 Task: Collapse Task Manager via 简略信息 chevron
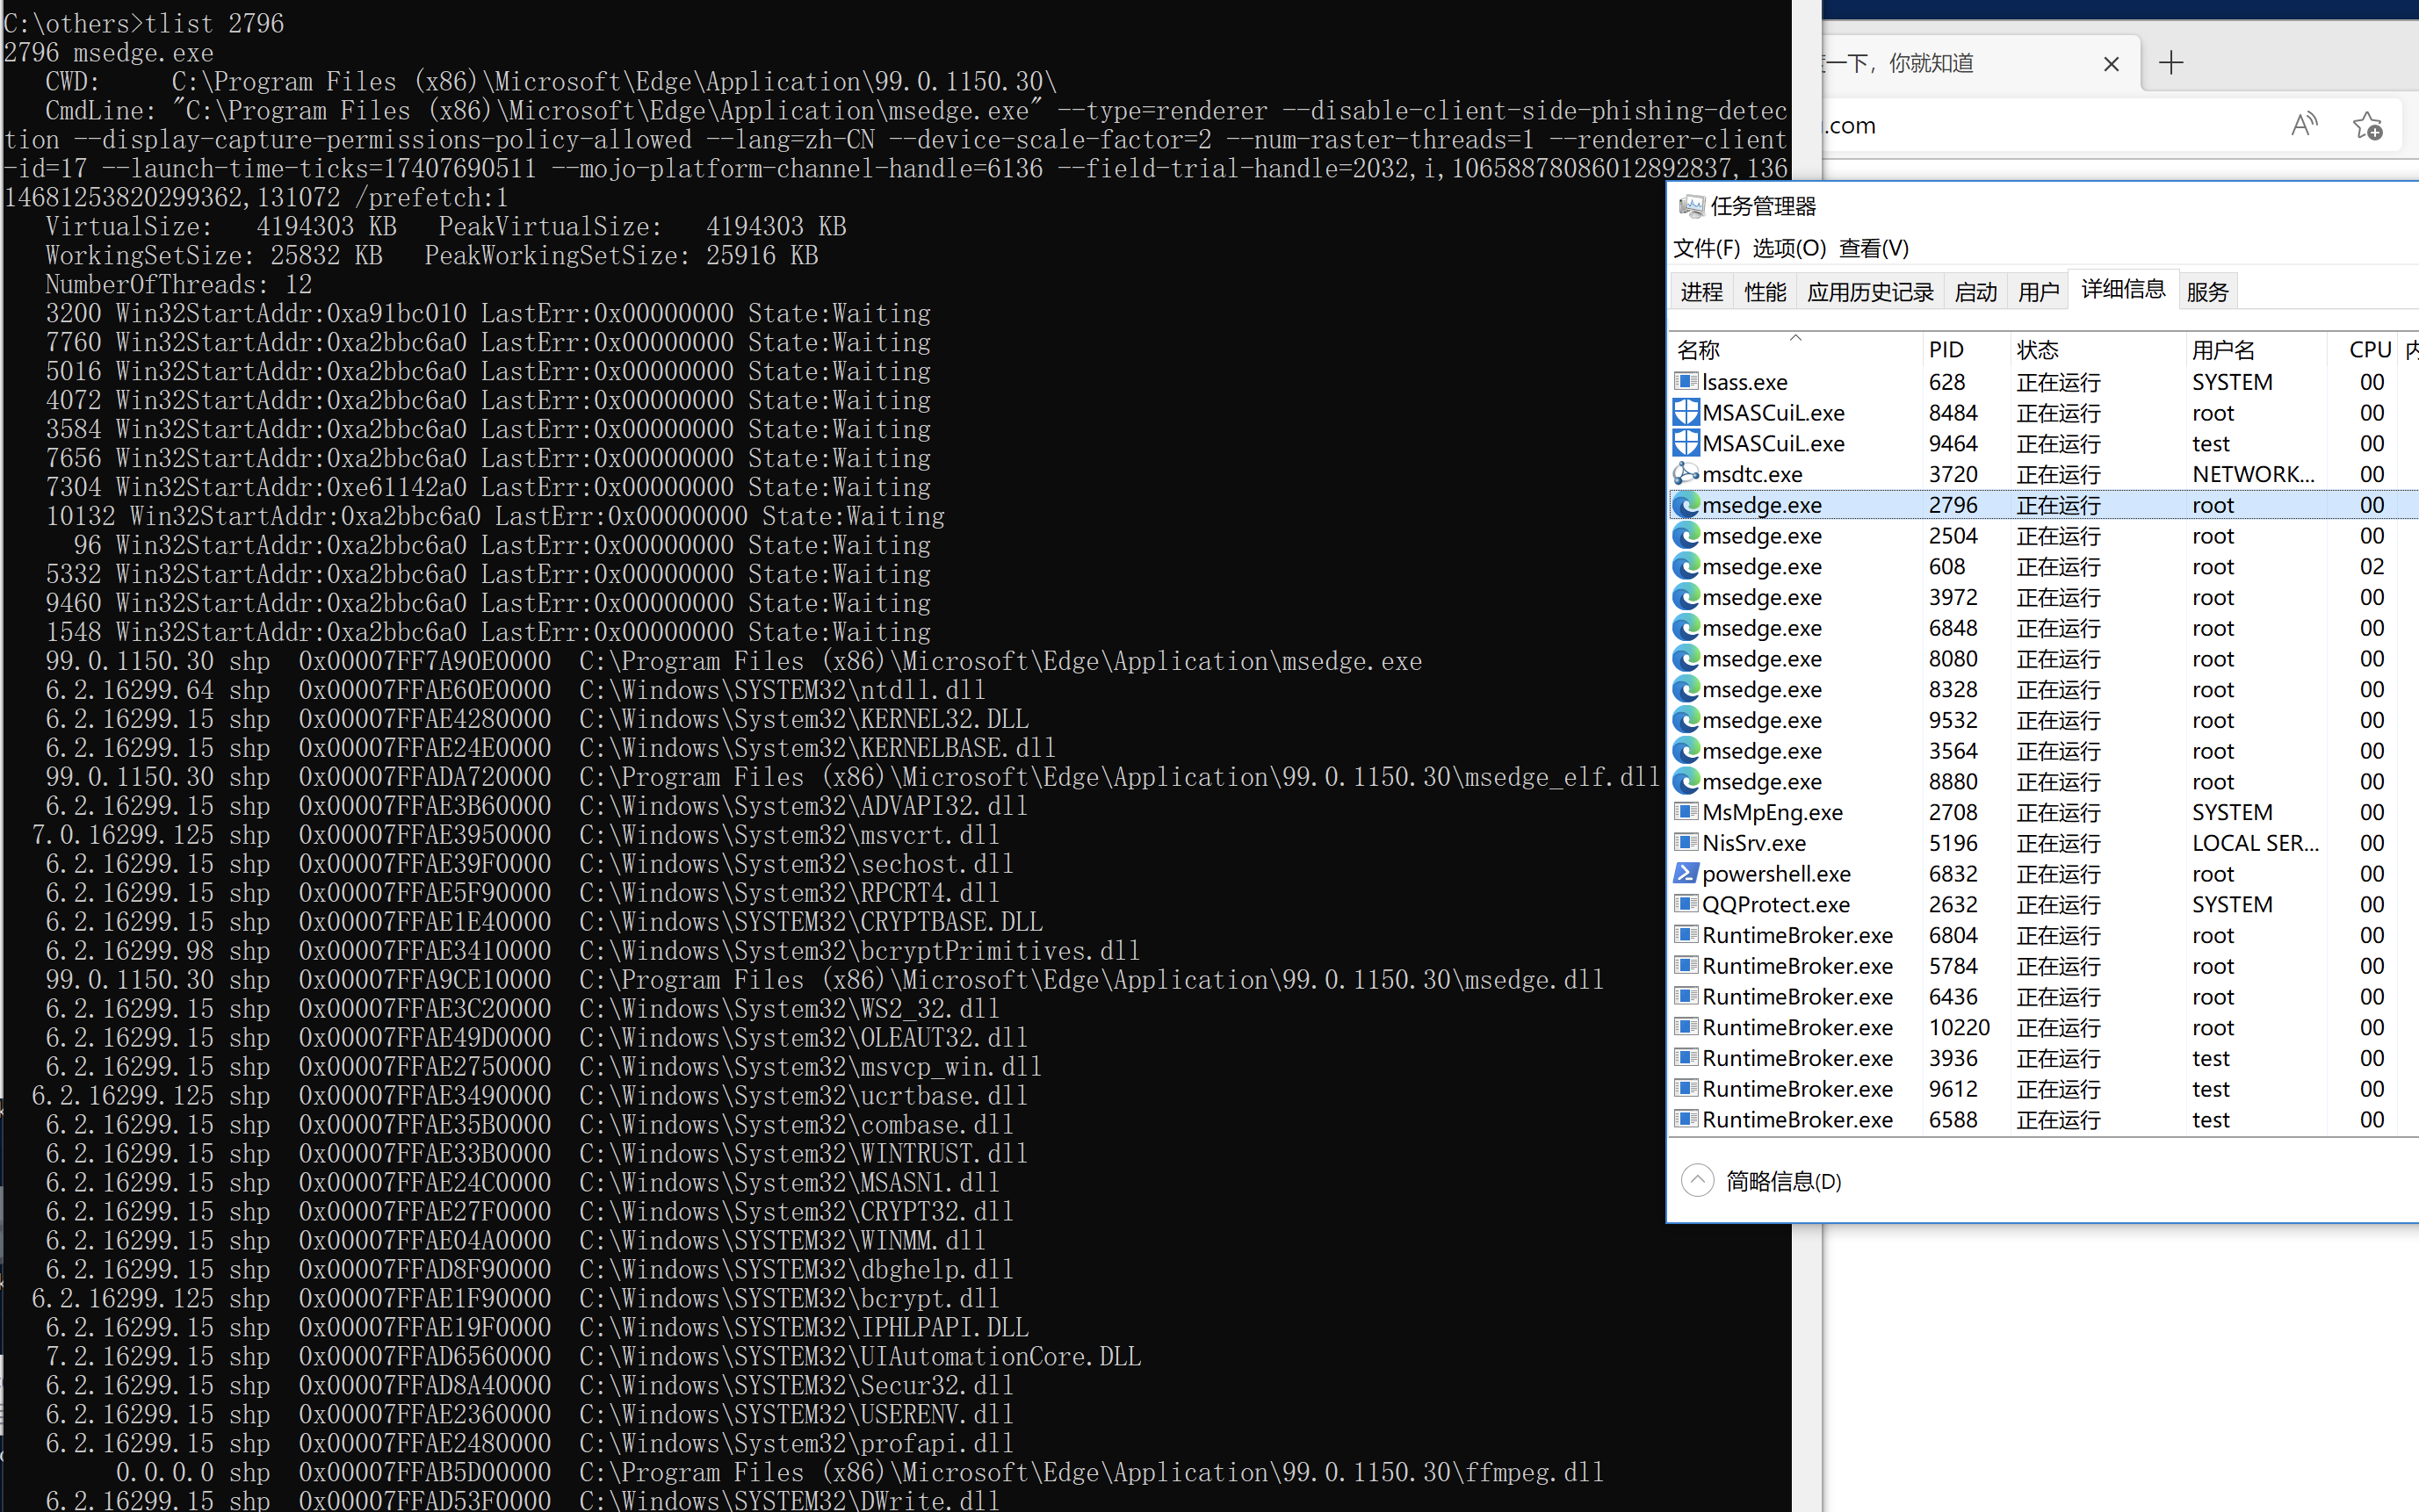1697,1181
